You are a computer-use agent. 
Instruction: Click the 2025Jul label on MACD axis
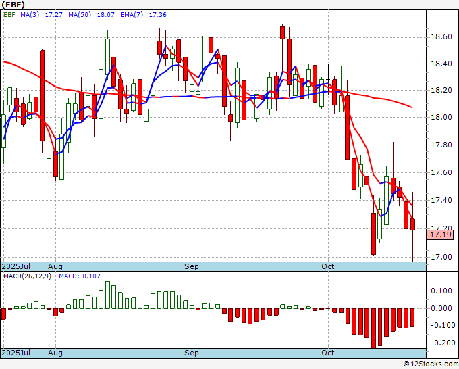point(16,353)
